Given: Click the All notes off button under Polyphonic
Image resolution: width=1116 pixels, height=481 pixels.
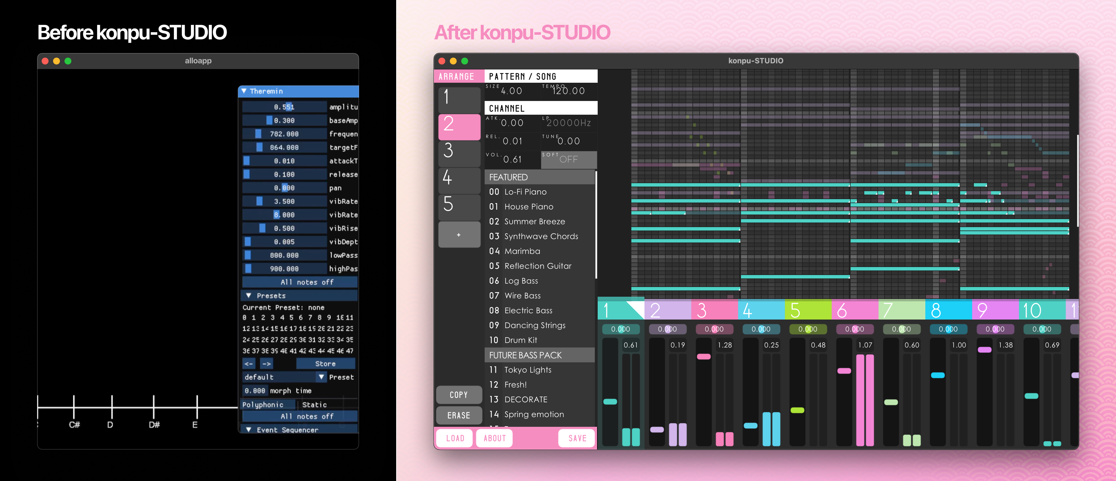Looking at the screenshot, I should click(x=300, y=417).
